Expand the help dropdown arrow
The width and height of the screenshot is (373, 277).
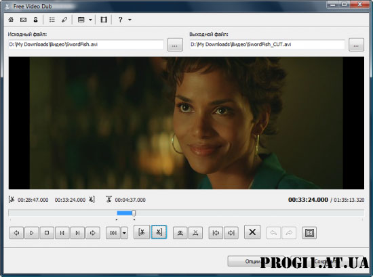pos(130,20)
